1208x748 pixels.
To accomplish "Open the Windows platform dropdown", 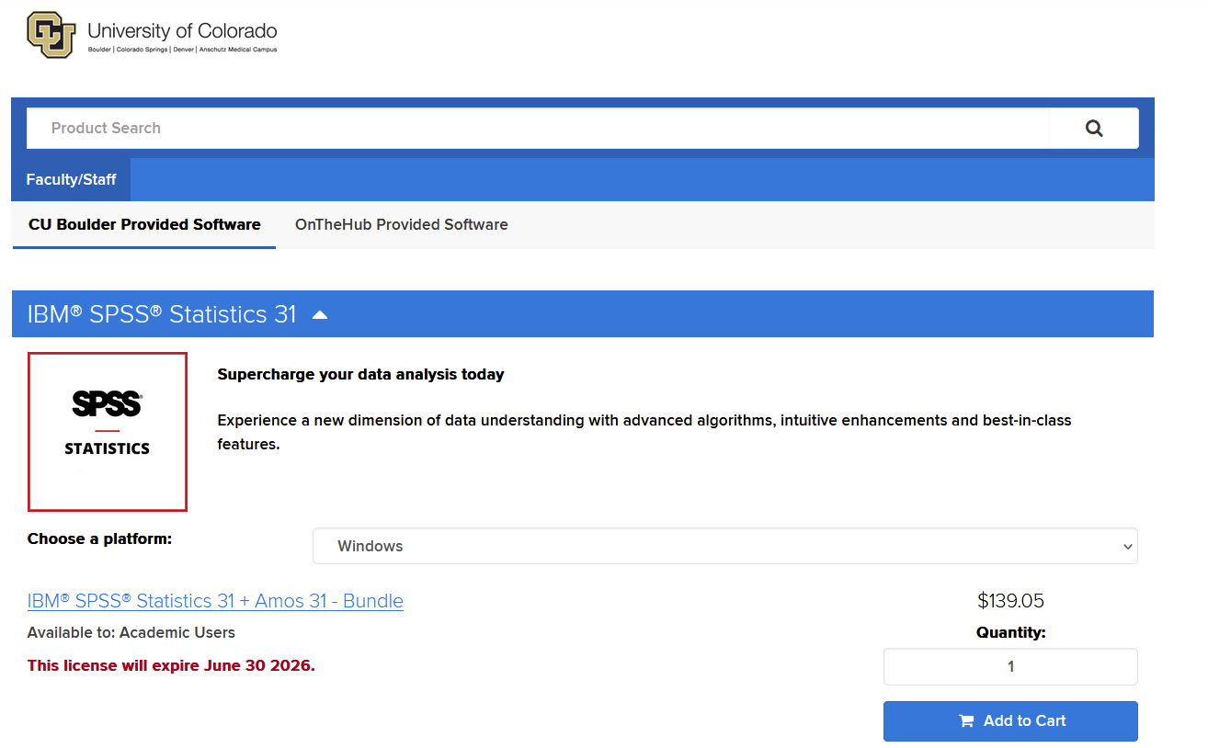I will click(x=724, y=546).
